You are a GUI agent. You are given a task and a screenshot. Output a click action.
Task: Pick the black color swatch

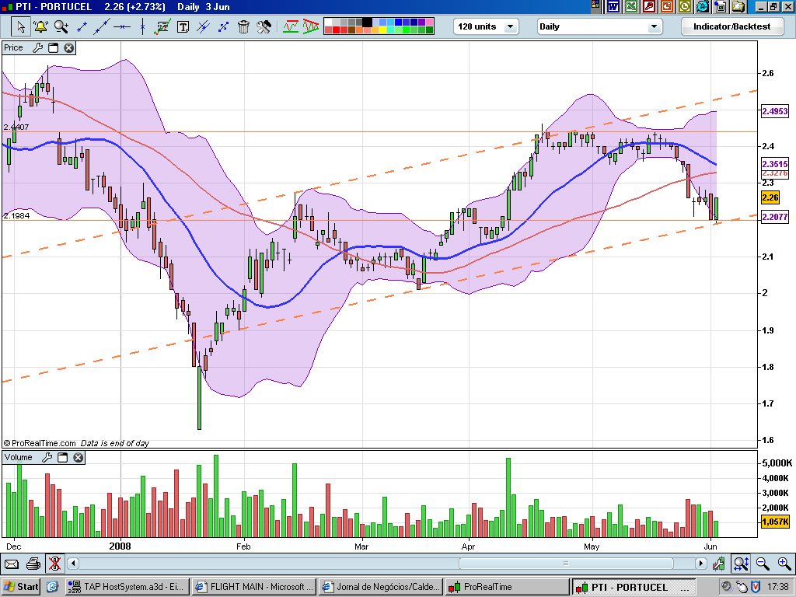point(367,22)
